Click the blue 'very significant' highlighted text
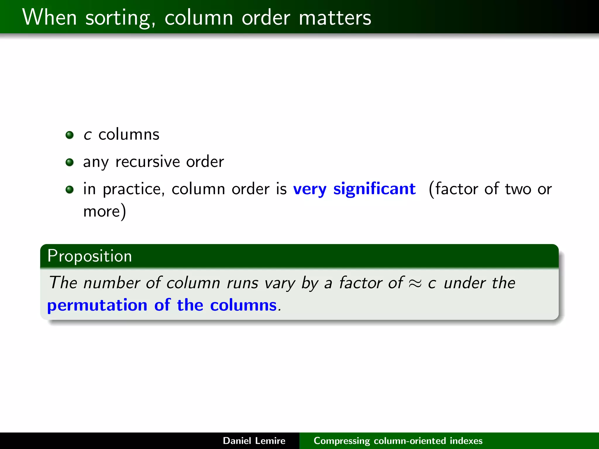 click(x=354, y=189)
